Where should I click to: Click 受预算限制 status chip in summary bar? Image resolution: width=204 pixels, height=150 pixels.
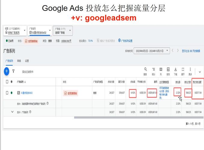pyautogui.click(x=31, y=41)
